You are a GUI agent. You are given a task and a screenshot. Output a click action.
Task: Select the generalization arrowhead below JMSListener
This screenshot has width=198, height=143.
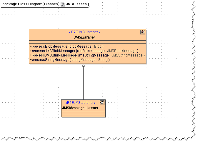coord(84,66)
